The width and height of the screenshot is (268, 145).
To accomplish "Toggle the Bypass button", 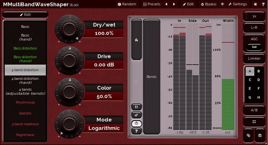I will pos(208,4).
